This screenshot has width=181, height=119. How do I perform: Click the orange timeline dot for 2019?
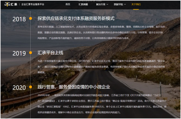pos(30,53)
